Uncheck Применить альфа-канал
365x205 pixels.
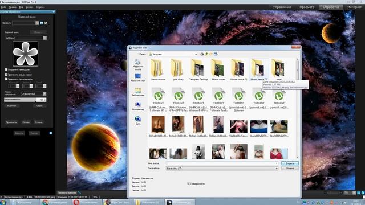pos(6,75)
